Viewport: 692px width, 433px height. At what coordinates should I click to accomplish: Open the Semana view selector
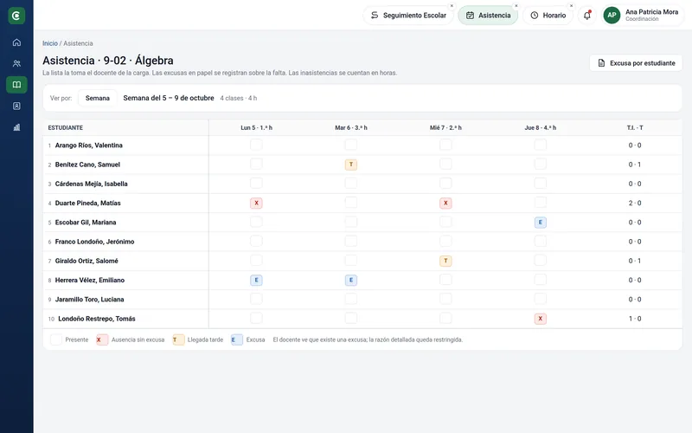pos(98,98)
